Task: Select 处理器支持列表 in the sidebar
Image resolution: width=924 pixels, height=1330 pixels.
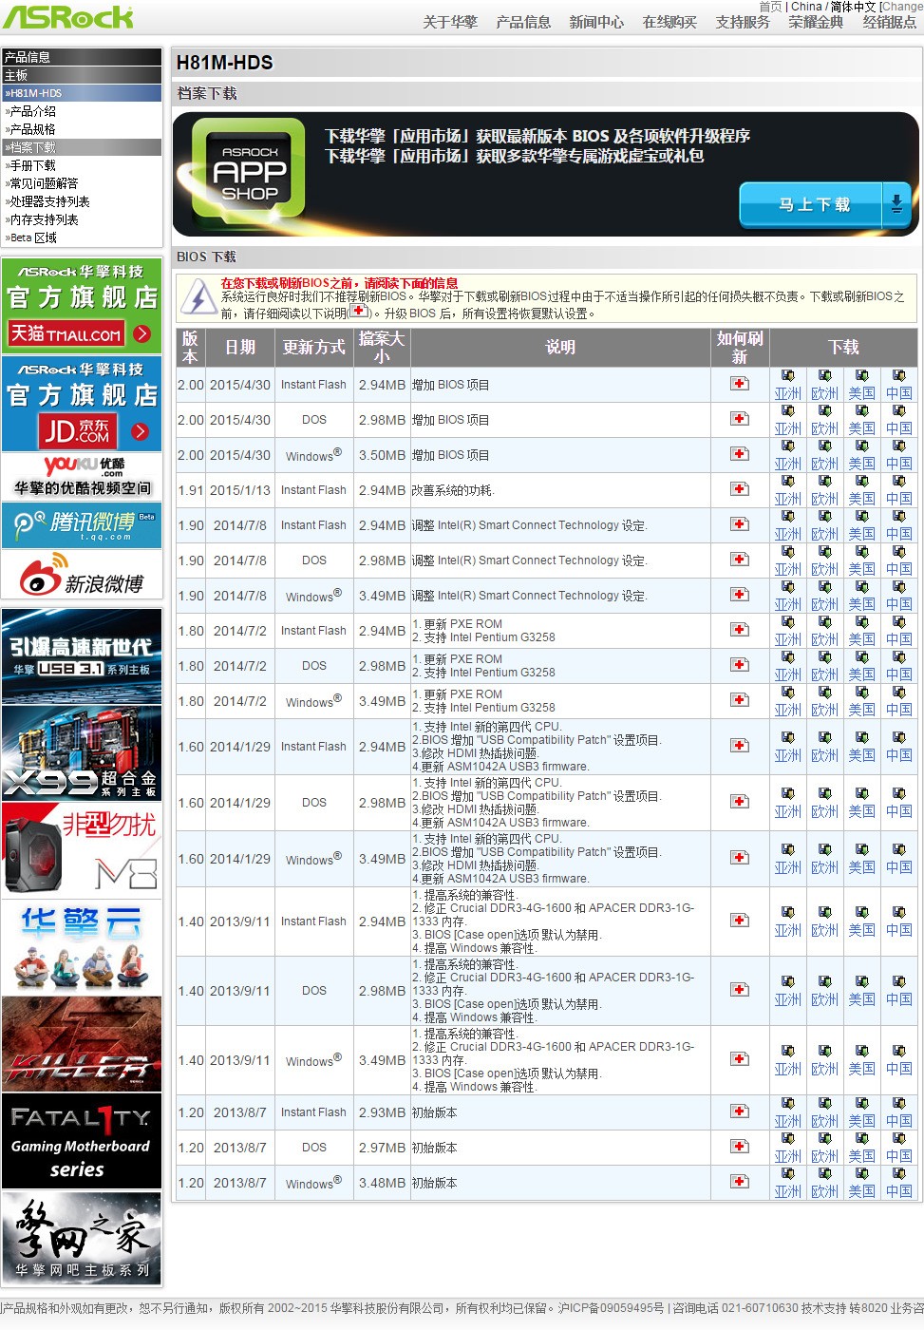Action: click(49, 201)
